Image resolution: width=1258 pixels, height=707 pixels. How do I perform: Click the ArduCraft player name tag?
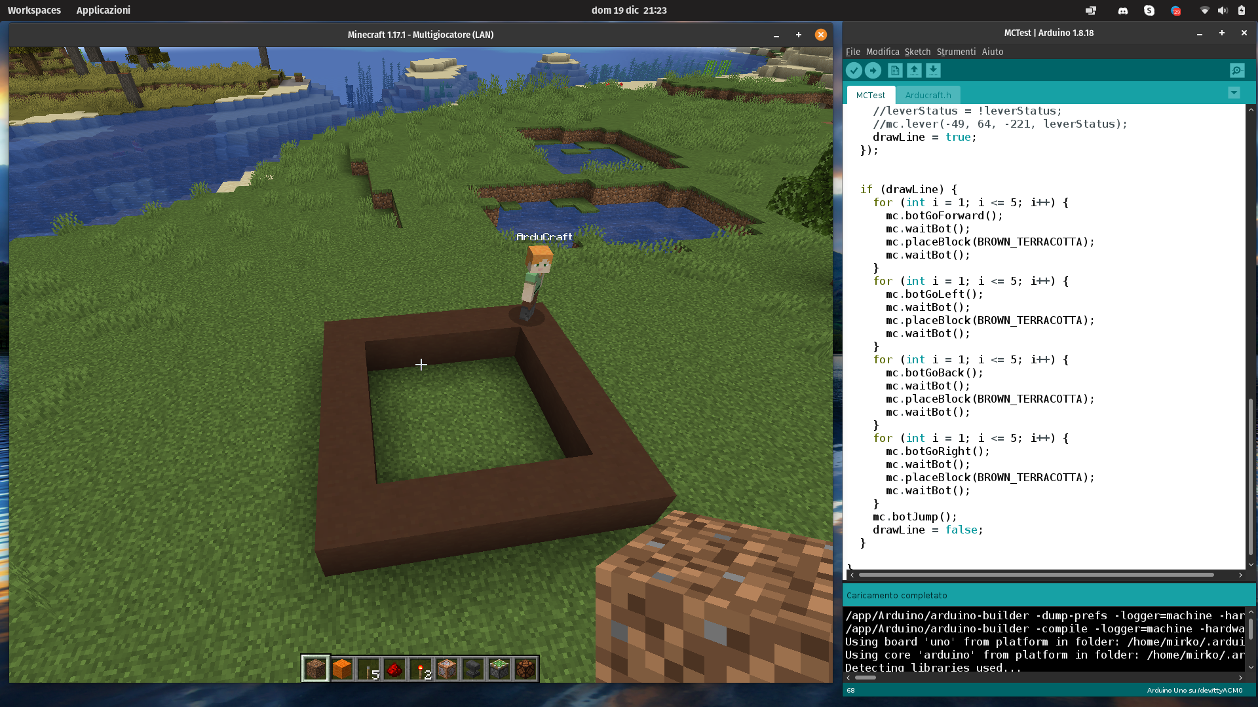coord(544,237)
